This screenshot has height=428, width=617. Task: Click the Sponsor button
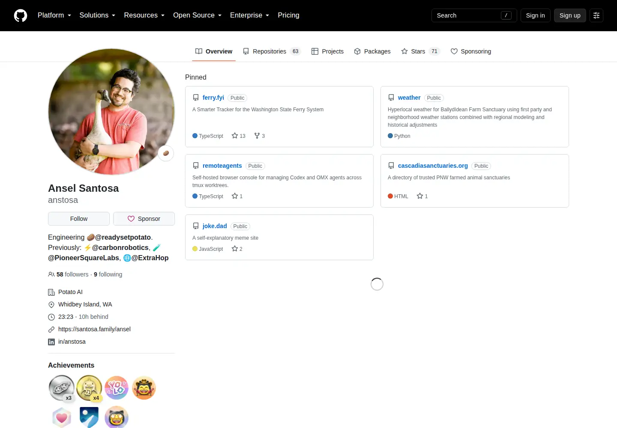coord(144,219)
